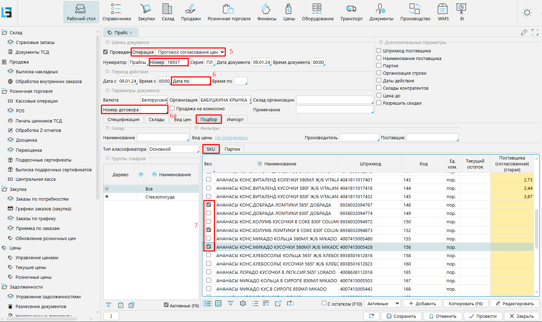542x322 pixels.
Task: Enable the Штрихкод поставщика checkbox
Action: pyautogui.click(x=379, y=51)
